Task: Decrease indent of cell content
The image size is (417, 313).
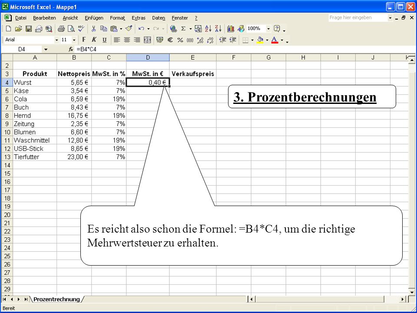Action: click(x=222, y=40)
